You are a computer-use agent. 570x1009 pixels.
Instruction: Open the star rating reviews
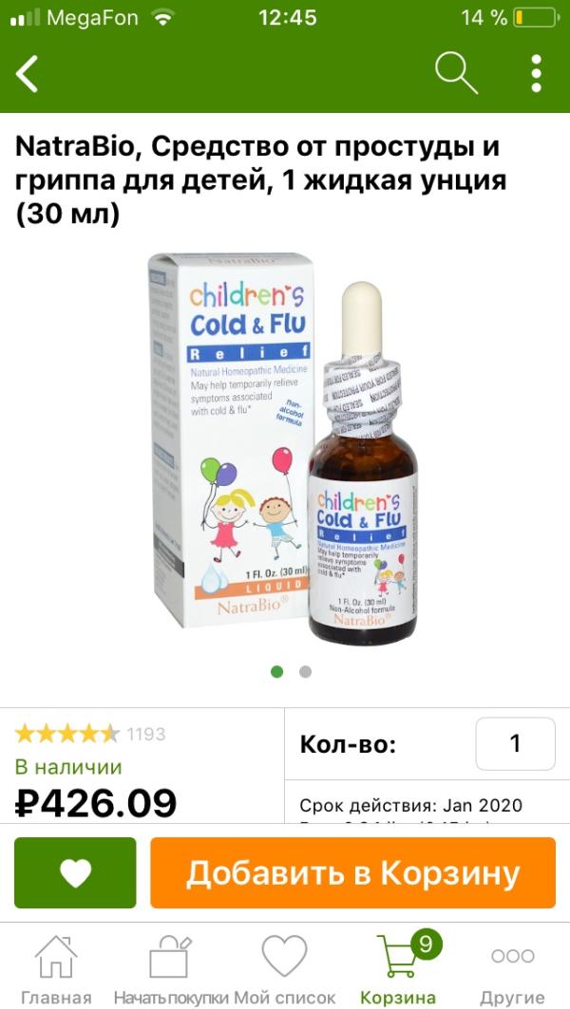click(67, 734)
